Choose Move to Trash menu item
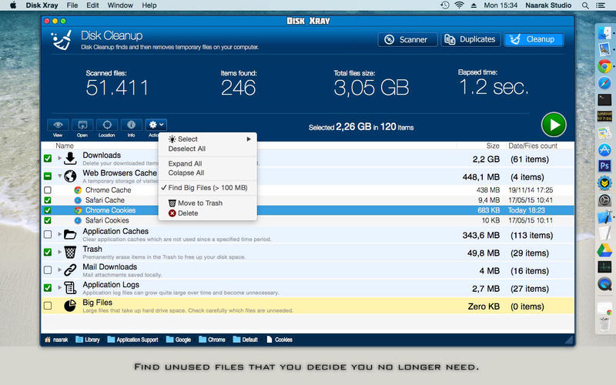Image resolution: width=616 pixels, height=385 pixels. [207, 203]
